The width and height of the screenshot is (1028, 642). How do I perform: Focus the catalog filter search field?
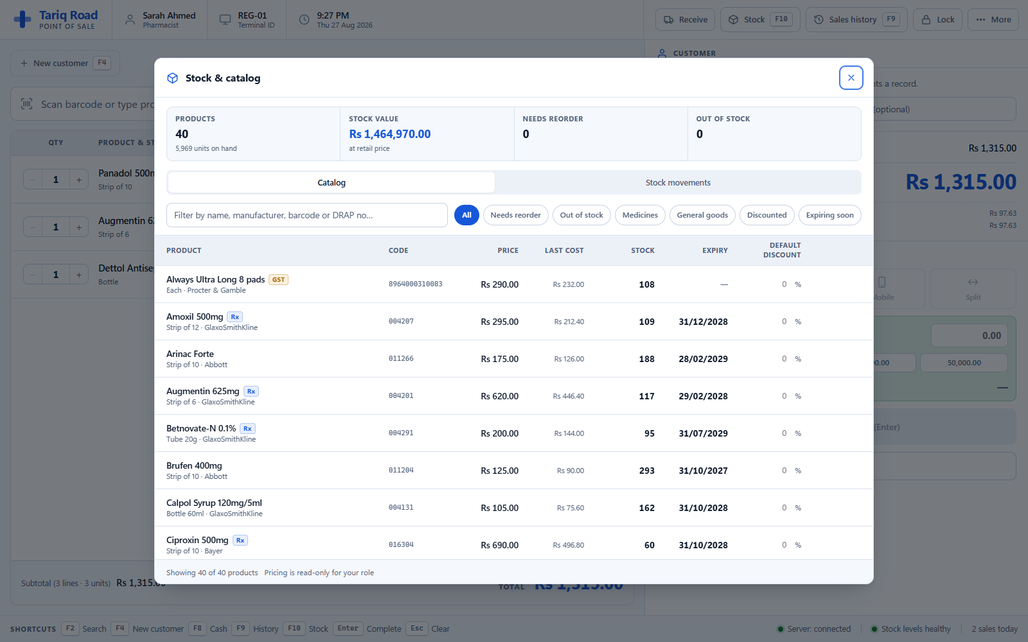[307, 215]
